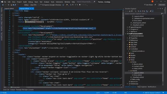The width and height of the screenshot is (167, 94).
Task: Click the PREVIEW button
Action: [x=162, y=5]
